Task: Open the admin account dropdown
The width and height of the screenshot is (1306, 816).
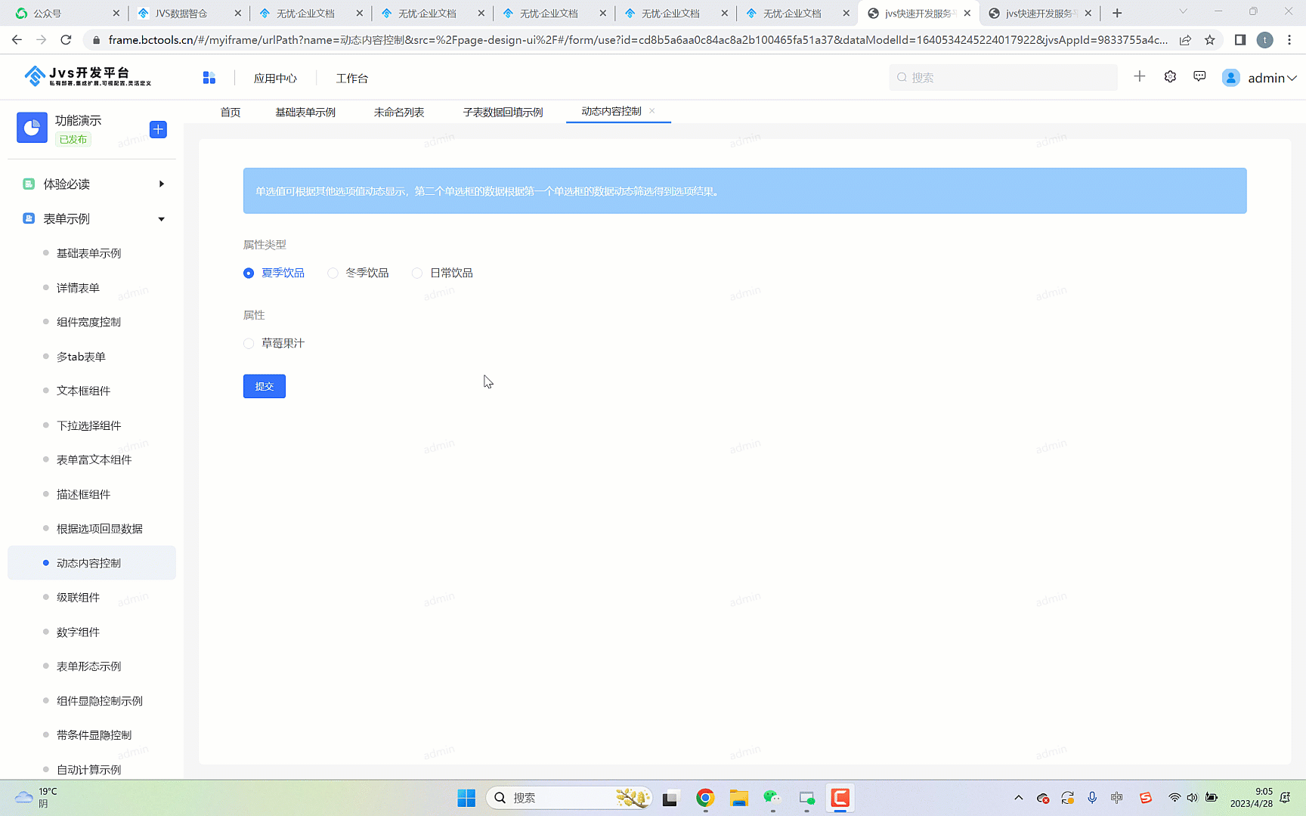Action: click(x=1272, y=78)
